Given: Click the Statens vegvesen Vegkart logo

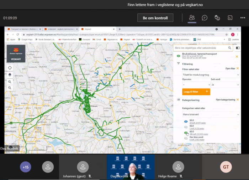Looking at the screenshot, I should 16,53.
